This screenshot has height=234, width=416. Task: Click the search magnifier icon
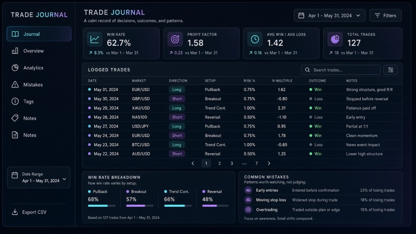pos(308,70)
